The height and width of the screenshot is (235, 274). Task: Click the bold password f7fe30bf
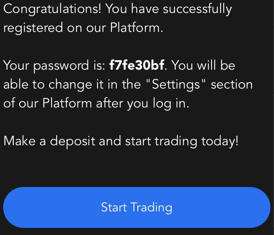pos(136,65)
